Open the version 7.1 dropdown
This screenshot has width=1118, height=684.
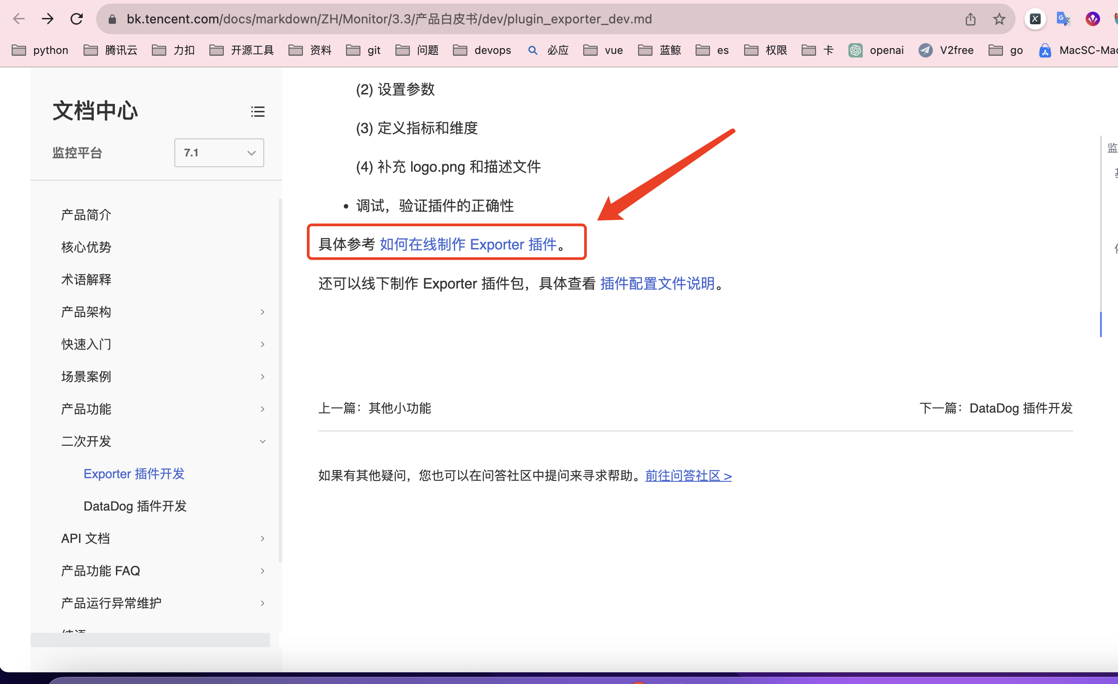[x=219, y=152]
